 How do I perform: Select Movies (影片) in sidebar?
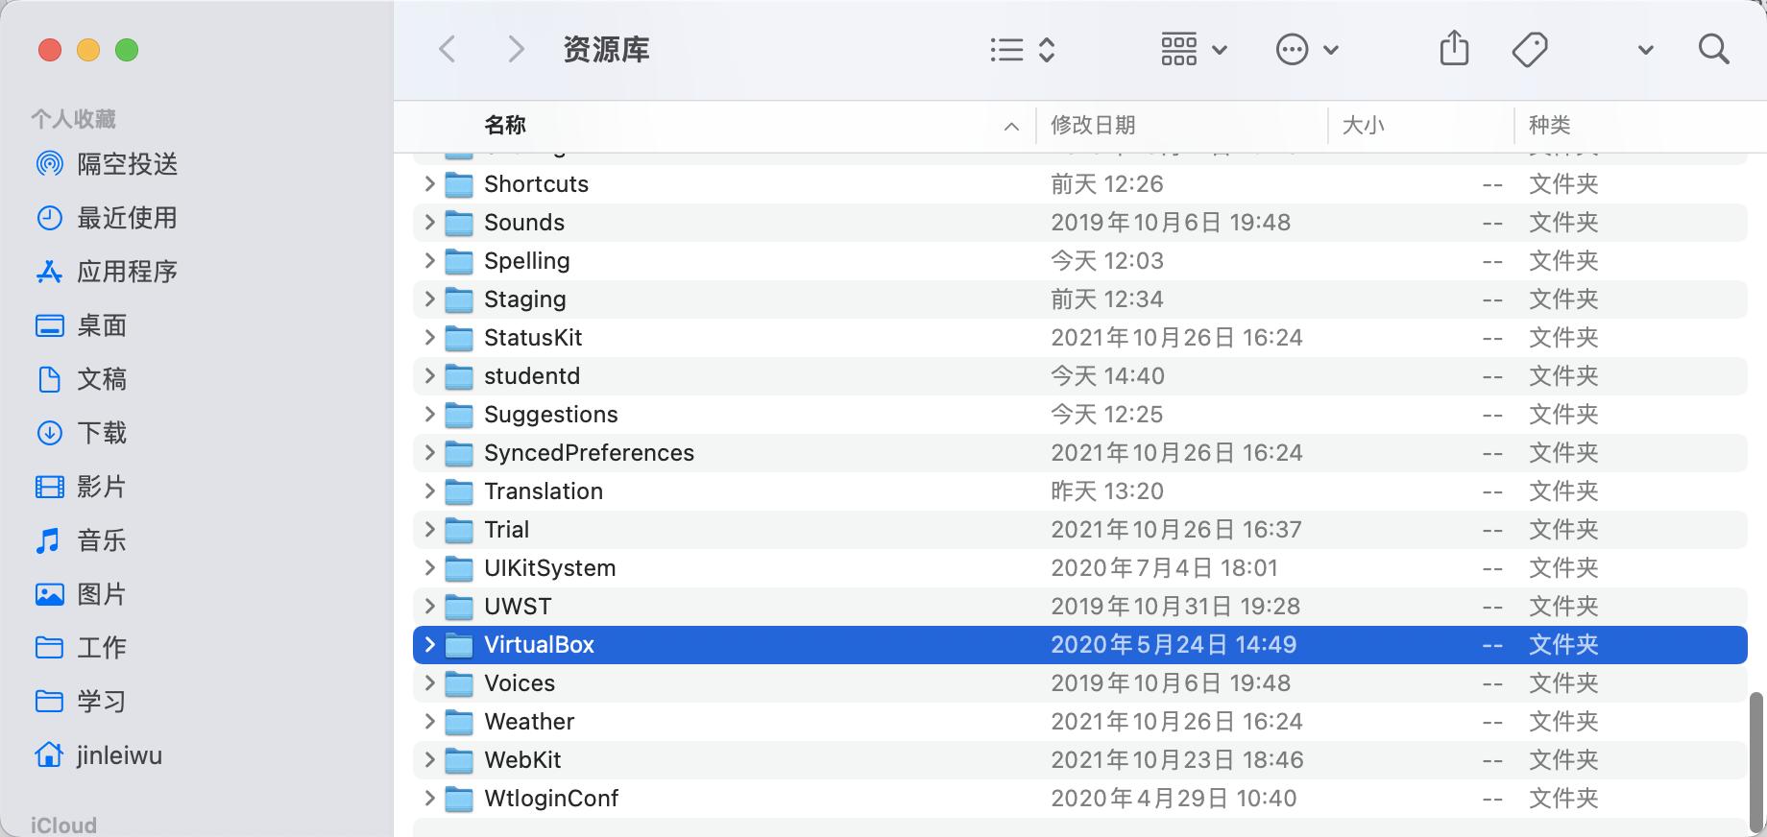(82, 487)
